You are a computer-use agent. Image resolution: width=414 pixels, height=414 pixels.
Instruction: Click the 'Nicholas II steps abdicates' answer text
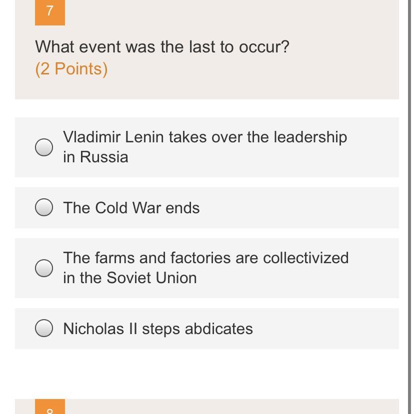[x=158, y=329]
